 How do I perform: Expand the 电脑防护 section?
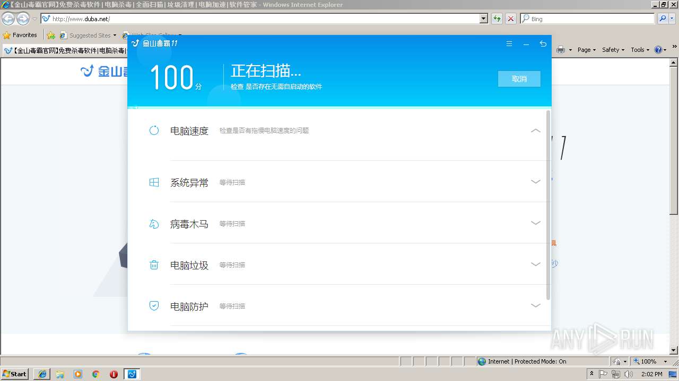(x=535, y=305)
